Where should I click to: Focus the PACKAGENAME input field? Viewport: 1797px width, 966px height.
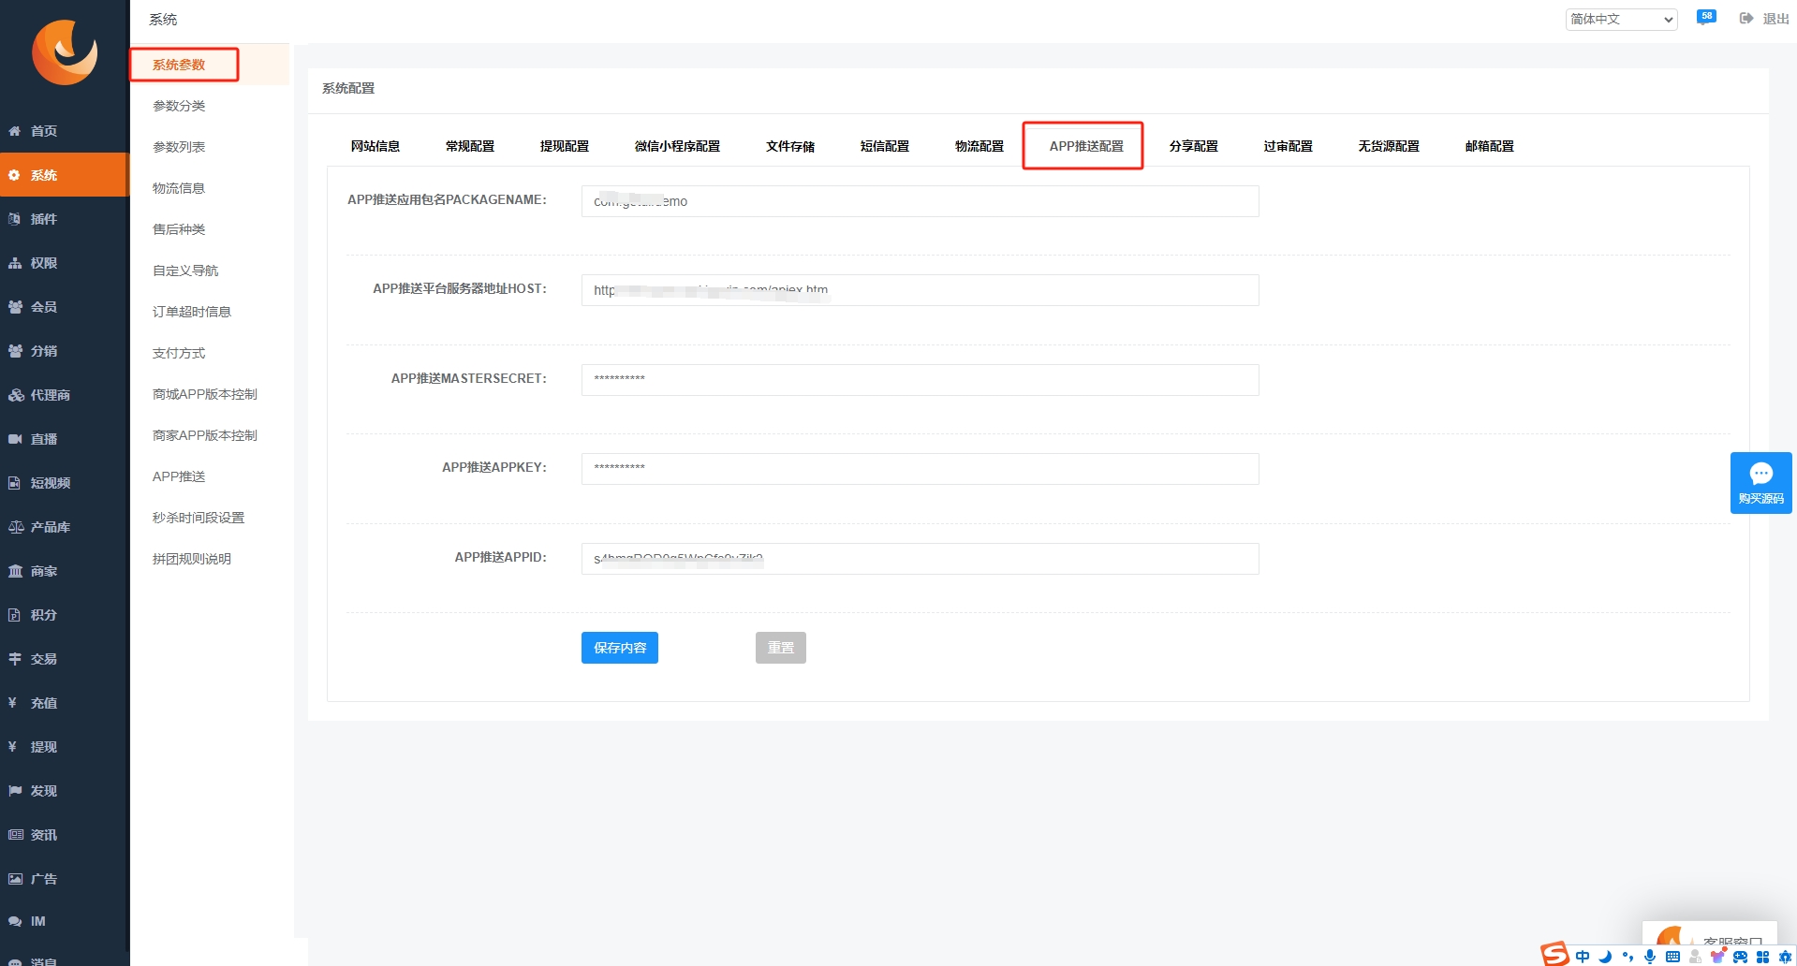920,201
